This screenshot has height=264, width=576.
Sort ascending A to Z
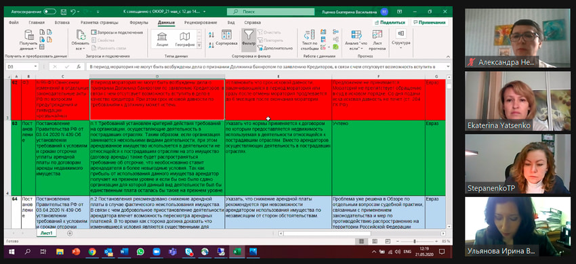(211, 35)
